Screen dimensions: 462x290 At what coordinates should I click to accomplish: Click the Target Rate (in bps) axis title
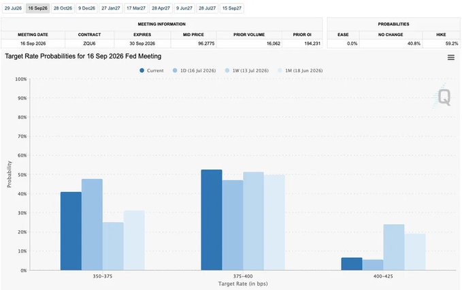coord(243,284)
